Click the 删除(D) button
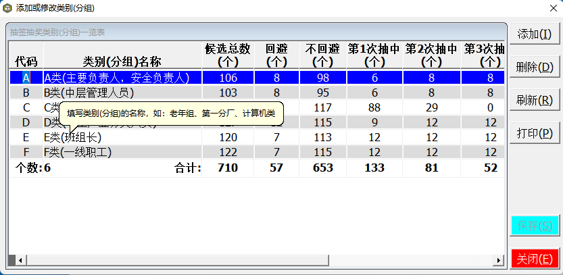This screenshot has width=563, height=275. pos(535,67)
